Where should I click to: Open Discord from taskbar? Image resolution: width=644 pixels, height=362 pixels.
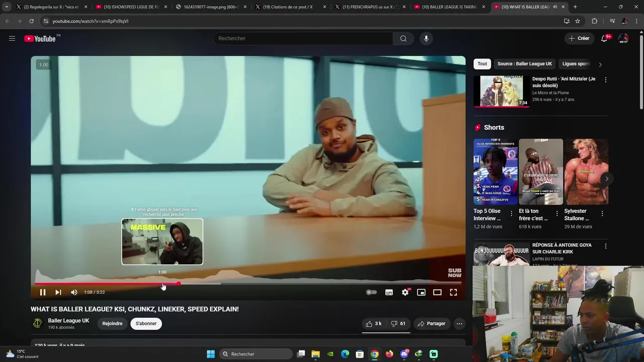point(404,354)
